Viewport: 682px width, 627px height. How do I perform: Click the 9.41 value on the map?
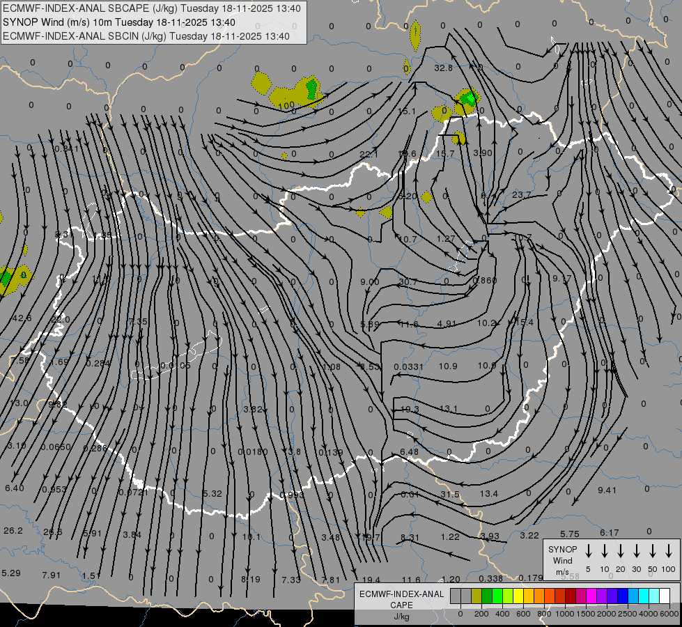coord(607,490)
